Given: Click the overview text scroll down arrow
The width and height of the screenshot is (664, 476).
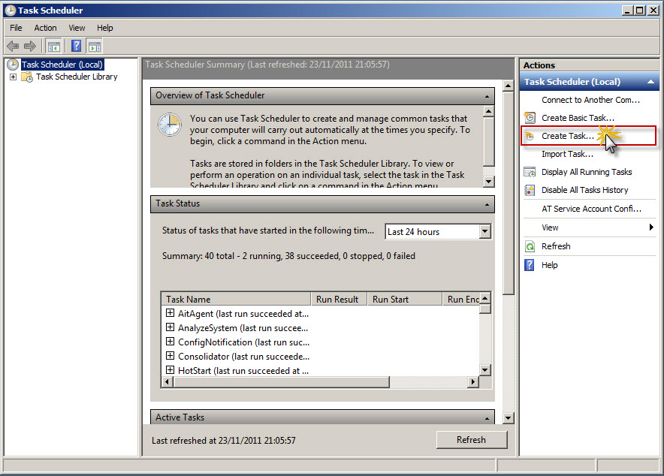Looking at the screenshot, I should (x=489, y=182).
